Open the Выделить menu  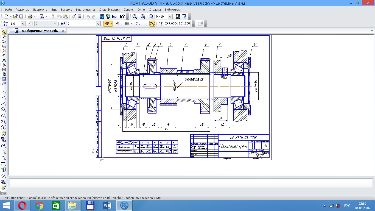point(40,10)
